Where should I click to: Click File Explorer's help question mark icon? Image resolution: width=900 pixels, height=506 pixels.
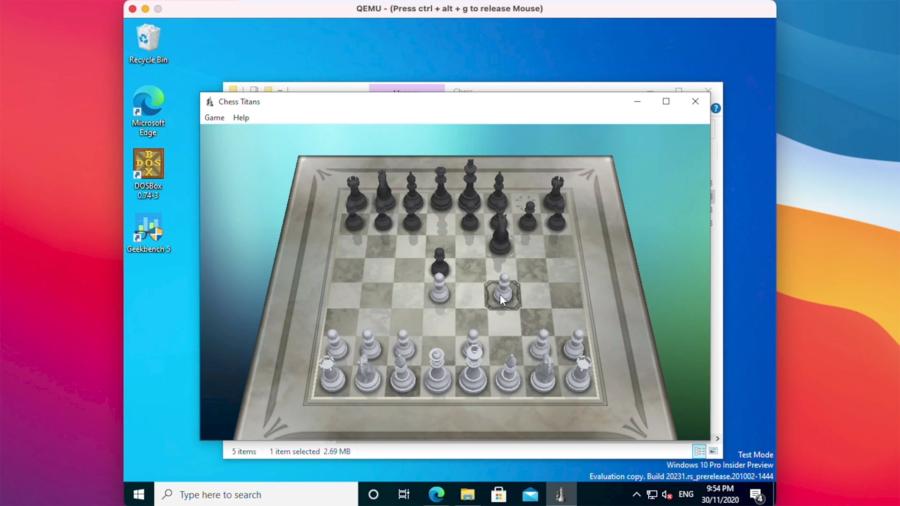click(x=716, y=108)
